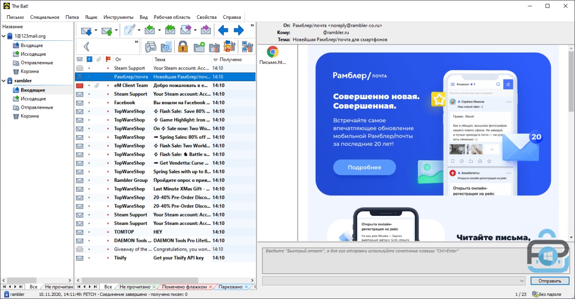Screen dimensions: 575x299
Task: Open dropdown arrow next to Get new mail
Action: pos(96,31)
